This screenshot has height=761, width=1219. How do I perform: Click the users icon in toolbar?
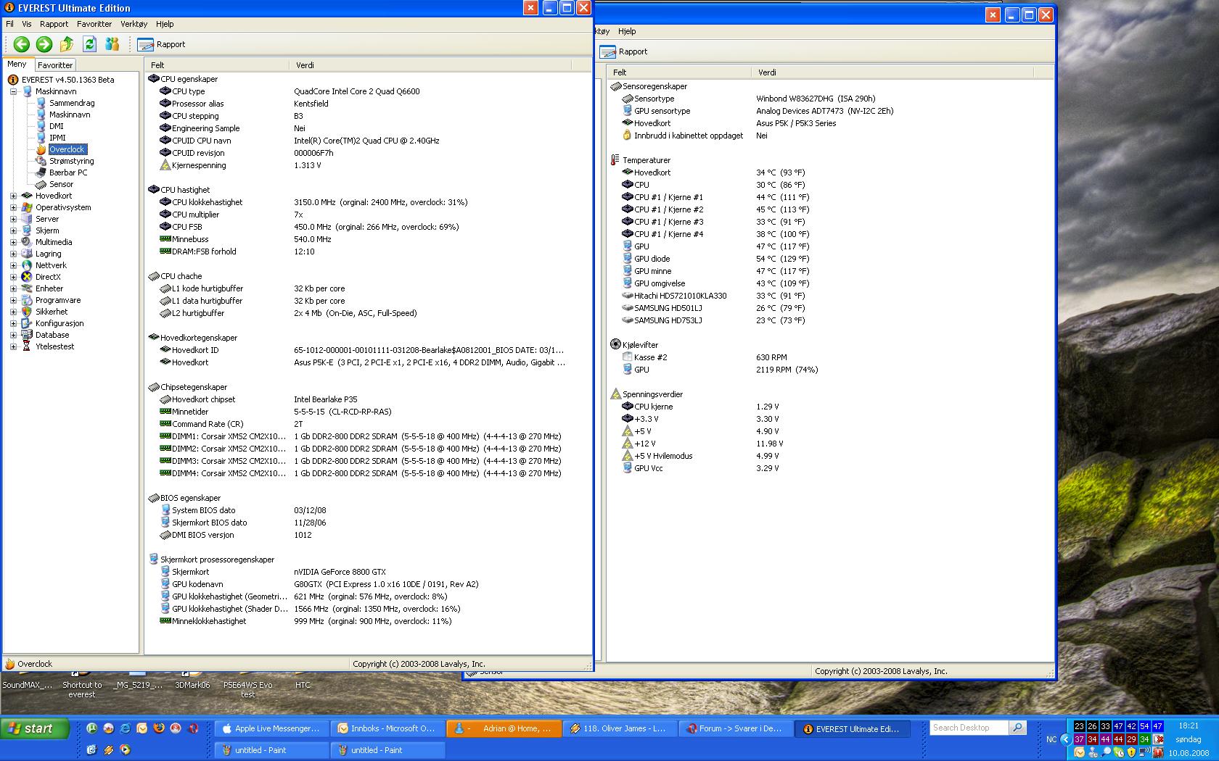(x=112, y=44)
